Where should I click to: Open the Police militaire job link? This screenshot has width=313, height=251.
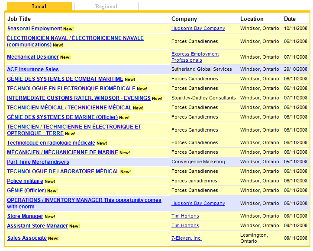coord(25,181)
